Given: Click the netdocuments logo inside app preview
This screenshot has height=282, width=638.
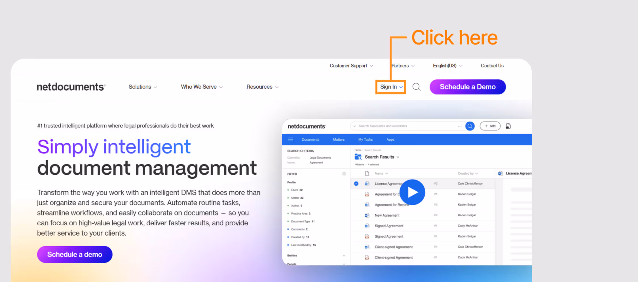Looking at the screenshot, I should [x=307, y=126].
